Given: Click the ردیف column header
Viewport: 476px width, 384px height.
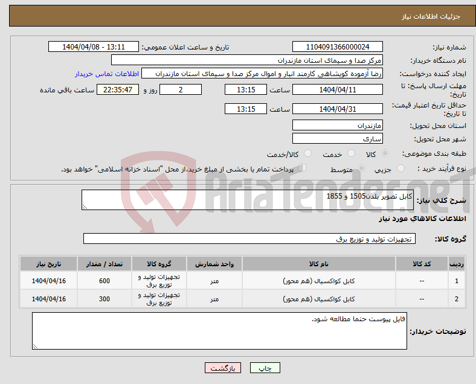Looking at the screenshot, I should tap(457, 264).
